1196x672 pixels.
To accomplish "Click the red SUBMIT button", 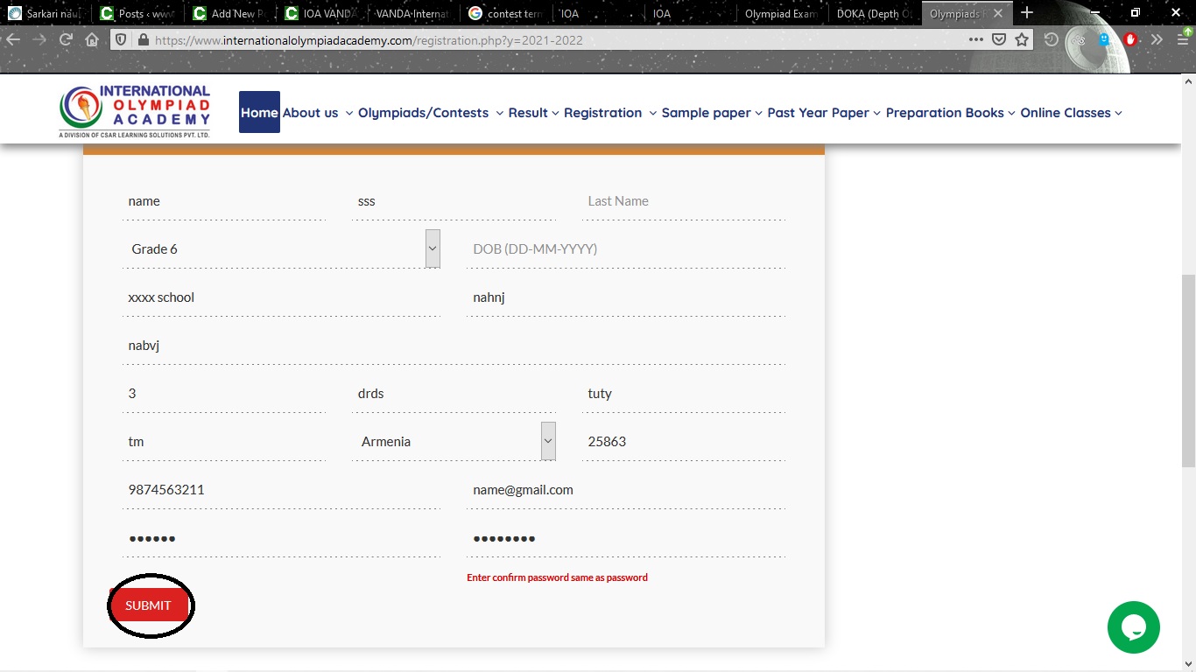I will [148, 605].
